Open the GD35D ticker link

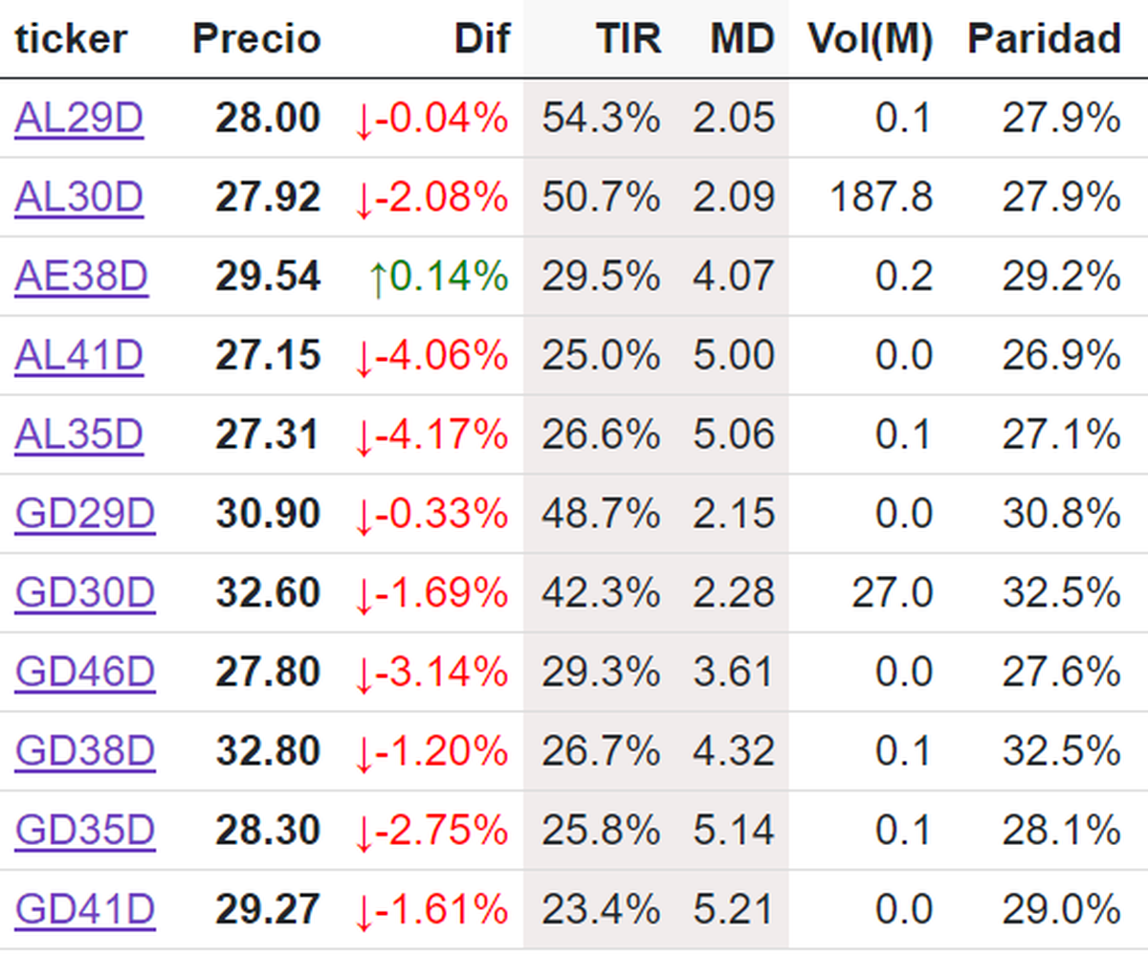click(x=84, y=831)
